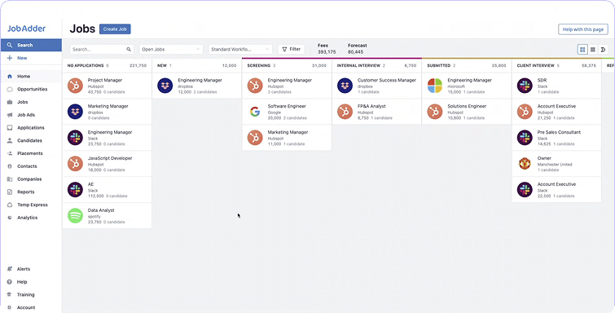Viewport: 615px width, 313px height.
Task: Click Microsoft logo on Engineering Manager card
Action: coord(435,86)
